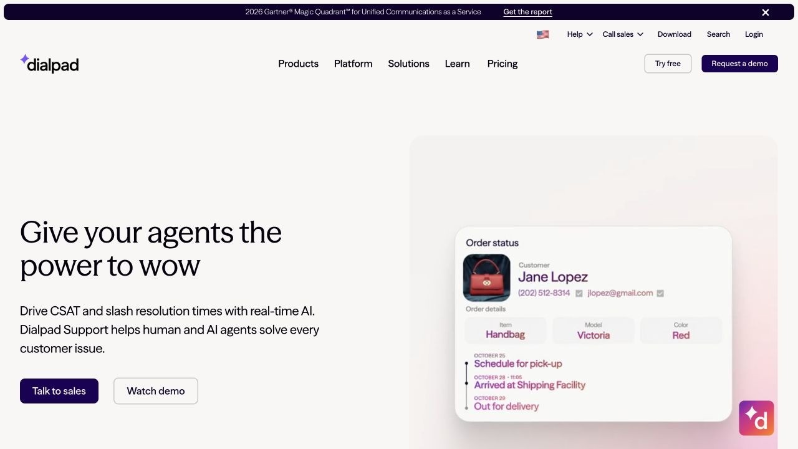Click the Login link
The width and height of the screenshot is (798, 449).
[x=754, y=34]
